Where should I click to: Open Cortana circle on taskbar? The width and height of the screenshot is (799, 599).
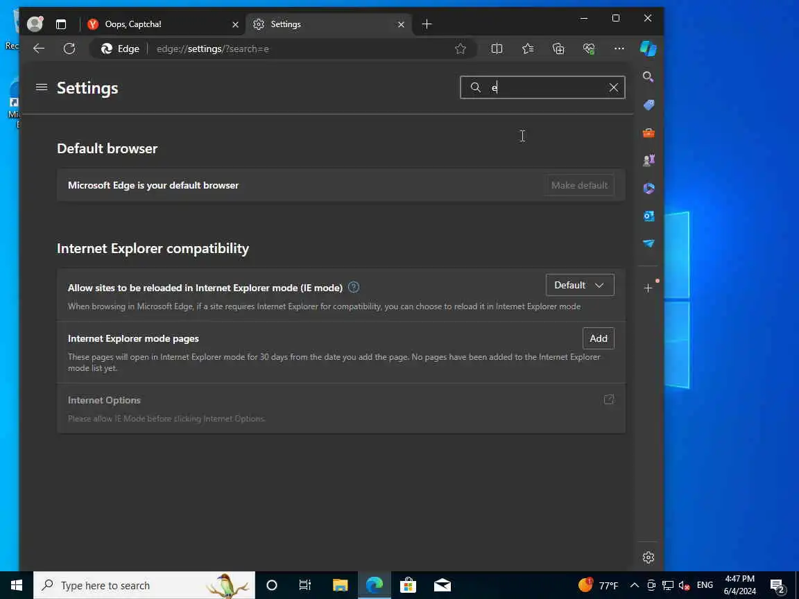pyautogui.click(x=272, y=585)
